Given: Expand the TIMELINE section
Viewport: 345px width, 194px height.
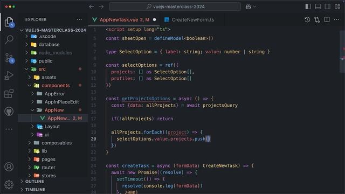Looking at the screenshot, I should [53, 190].
